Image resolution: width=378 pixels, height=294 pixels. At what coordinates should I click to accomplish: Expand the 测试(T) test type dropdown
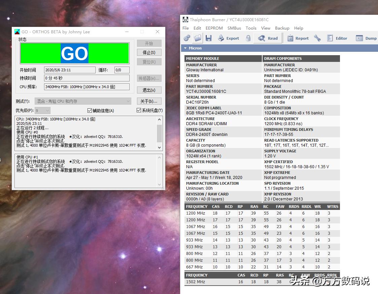[83, 101]
